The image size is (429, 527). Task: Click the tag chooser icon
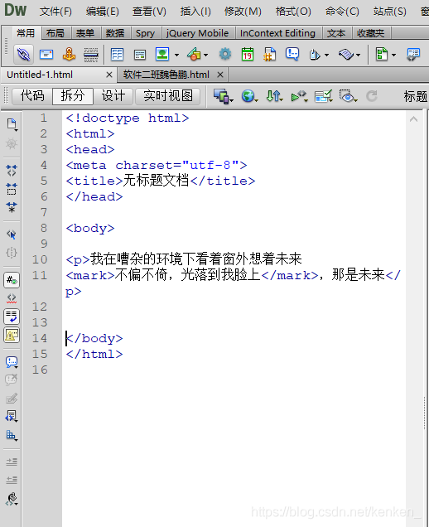pyautogui.click(x=413, y=55)
